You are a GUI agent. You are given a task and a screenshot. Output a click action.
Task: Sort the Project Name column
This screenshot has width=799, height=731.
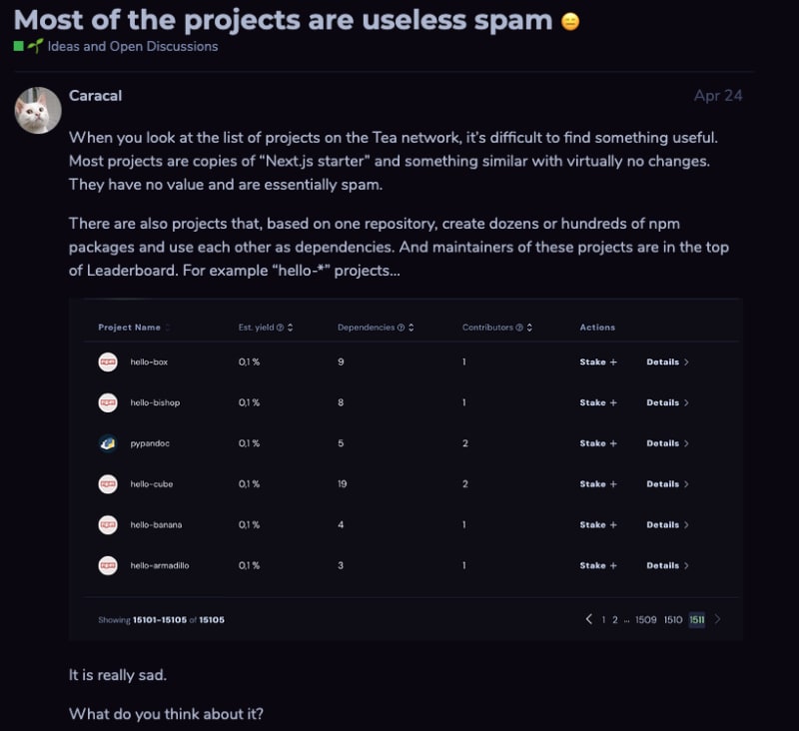click(166, 327)
